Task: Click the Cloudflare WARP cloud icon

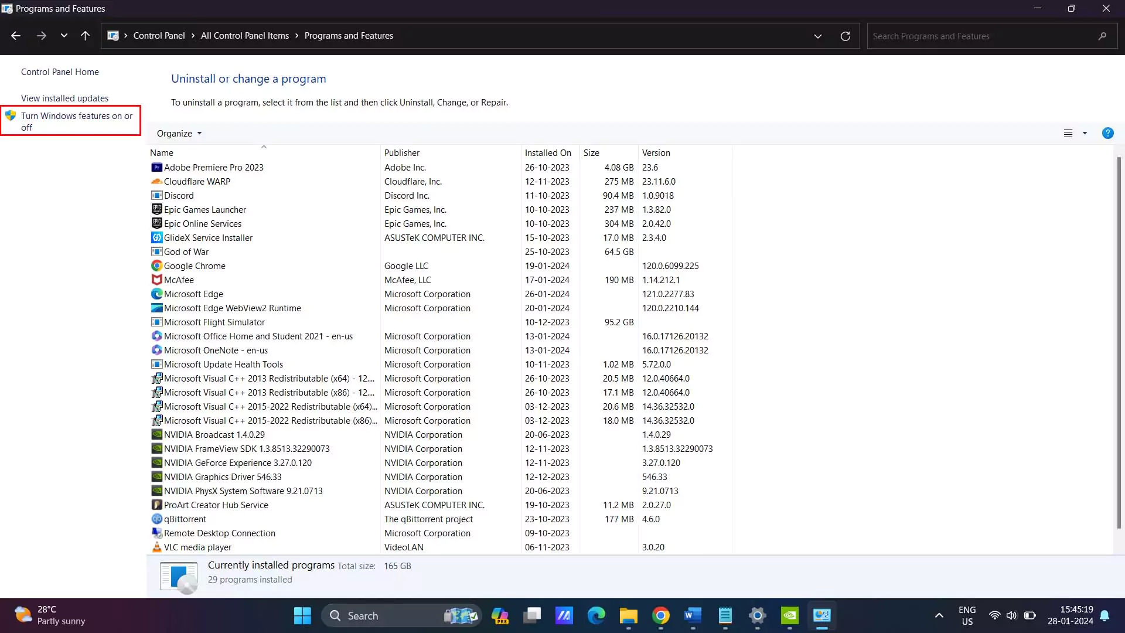Action: [156, 182]
